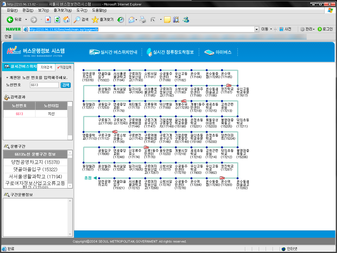Select 댓골마을입구 (15322) in 운행구간 list
Image resolution: width=337 pixels, height=253 pixels.
35,169
